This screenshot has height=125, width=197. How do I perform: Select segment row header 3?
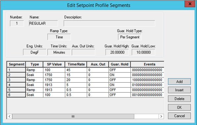(x=16, y=80)
